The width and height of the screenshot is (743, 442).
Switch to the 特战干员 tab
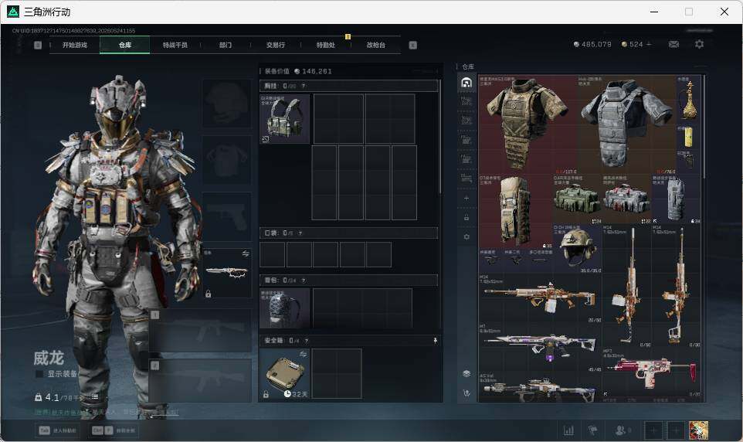point(175,45)
